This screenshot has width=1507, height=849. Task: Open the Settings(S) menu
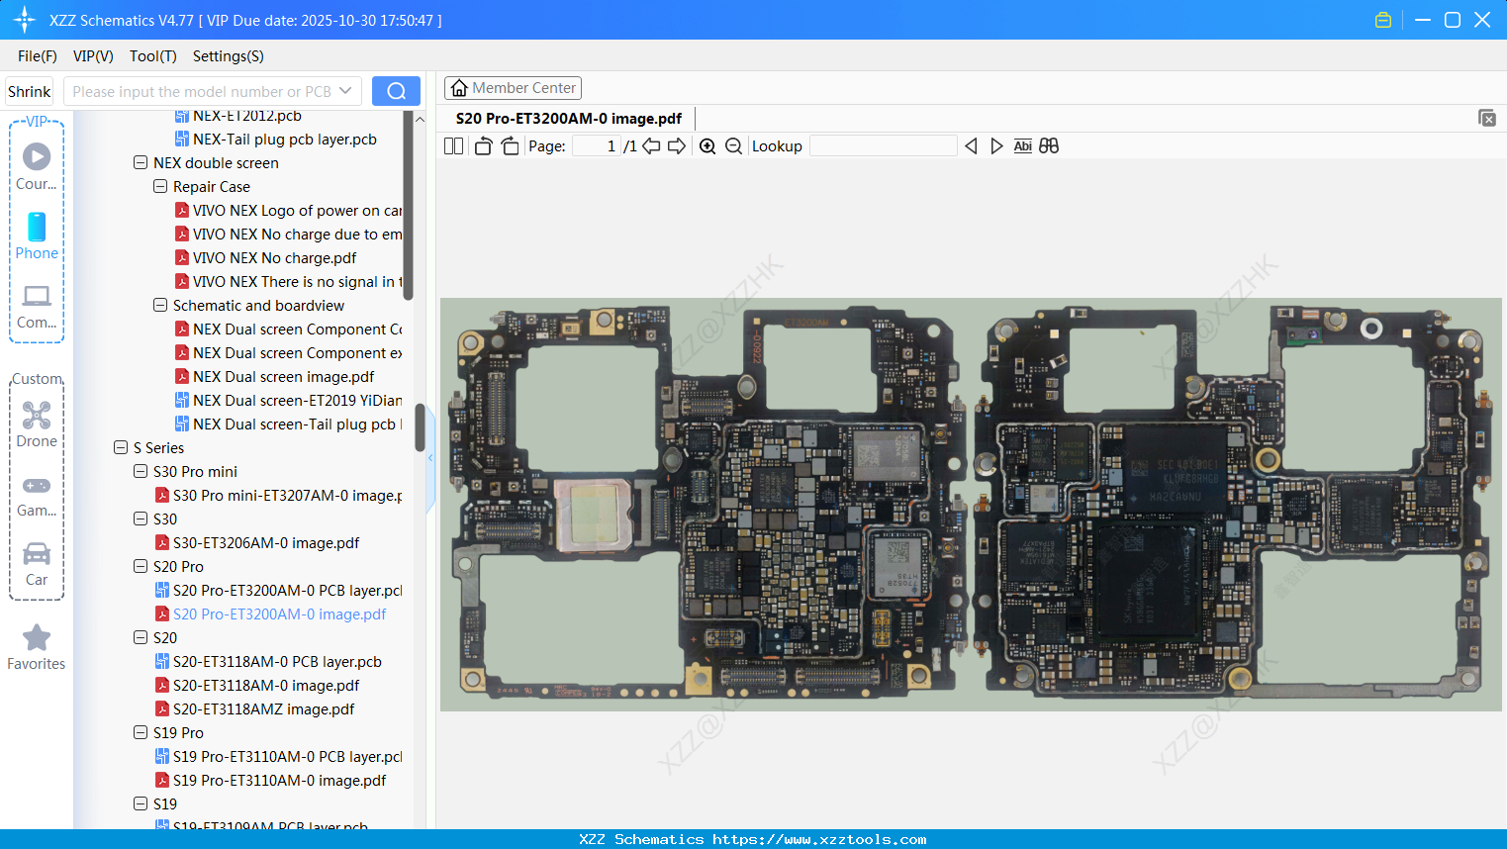[228, 56]
